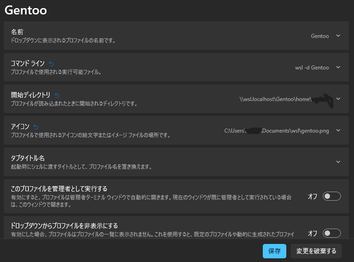Viewport: 354px width, 262px height.
Task: Expand the 開始ディレクトリ chevron
Action: pos(338,99)
